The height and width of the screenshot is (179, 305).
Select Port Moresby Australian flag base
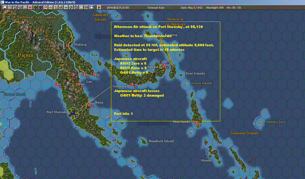coord(73,113)
